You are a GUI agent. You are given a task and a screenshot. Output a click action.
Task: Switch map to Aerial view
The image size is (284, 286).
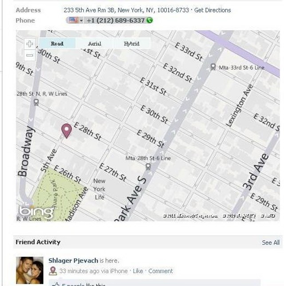point(95,44)
